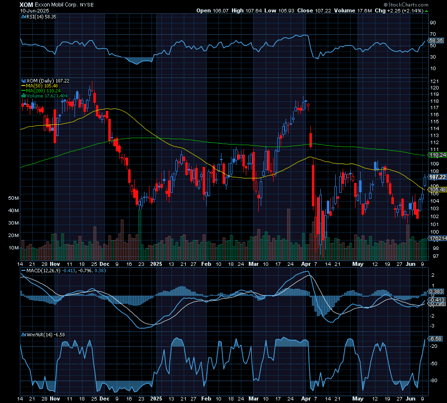Click the RSI(14) indicator icon

point(24,15)
